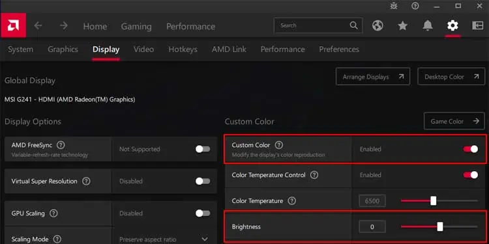Click the AMD logo icon
The height and width of the screenshot is (244, 489).
pos(13,25)
